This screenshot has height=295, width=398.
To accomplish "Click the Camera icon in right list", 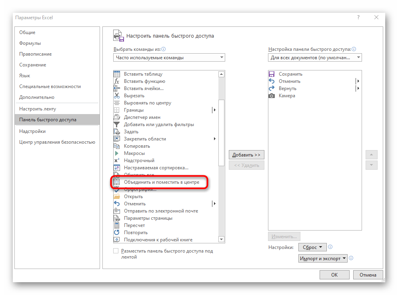I will 272,96.
